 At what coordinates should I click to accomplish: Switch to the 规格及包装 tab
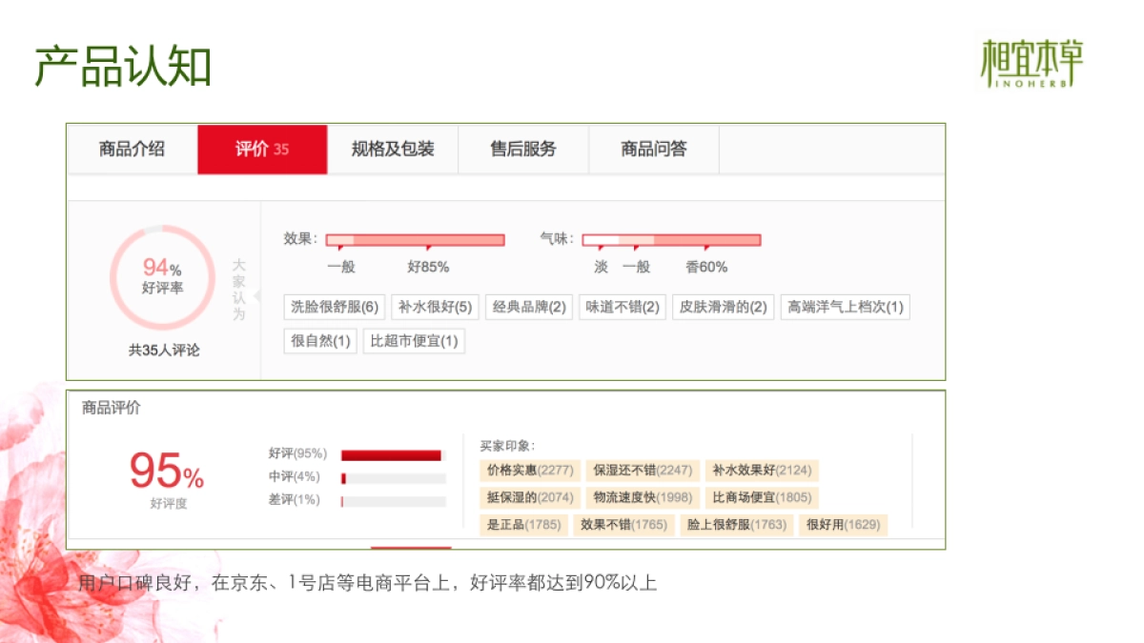click(x=394, y=149)
